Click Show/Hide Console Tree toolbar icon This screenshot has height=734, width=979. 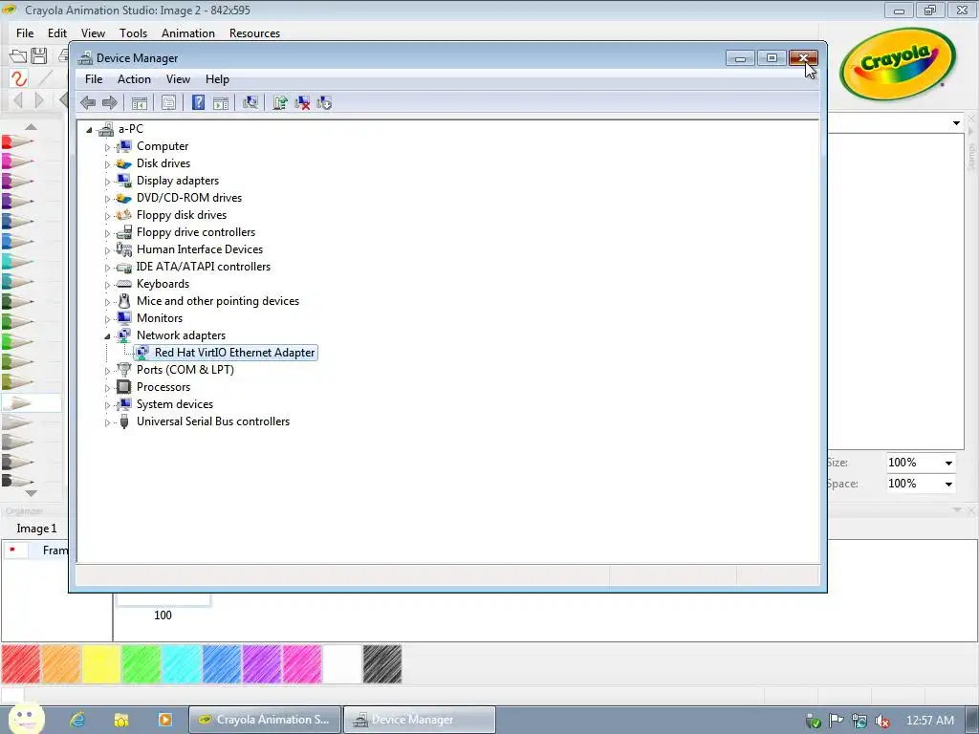(140, 103)
